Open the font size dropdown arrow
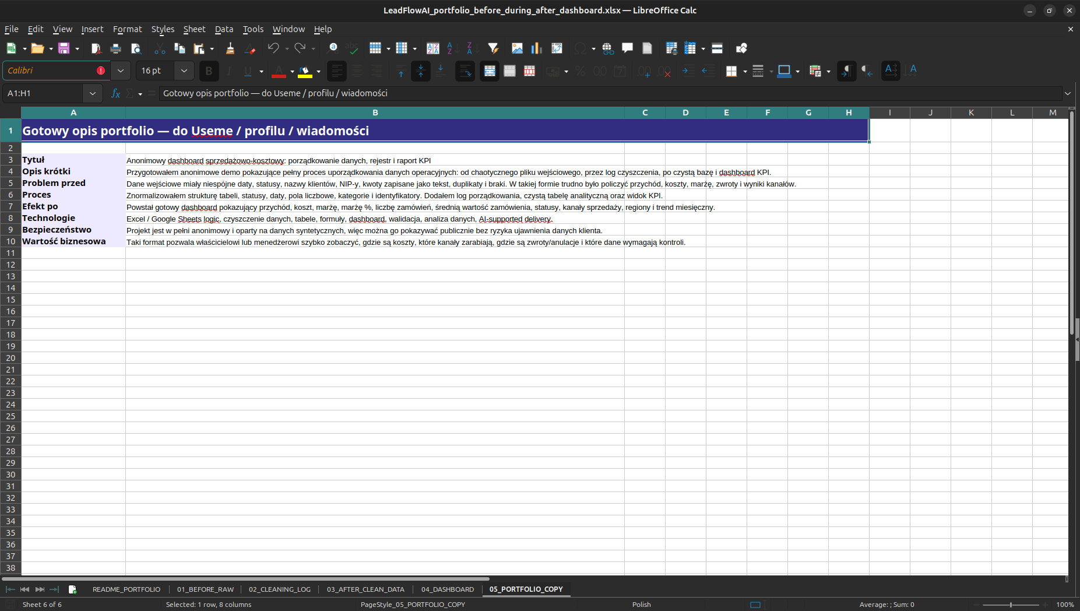The width and height of the screenshot is (1080, 611). tap(184, 71)
